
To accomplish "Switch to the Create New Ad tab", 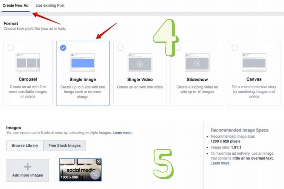I will pos(15,6).
